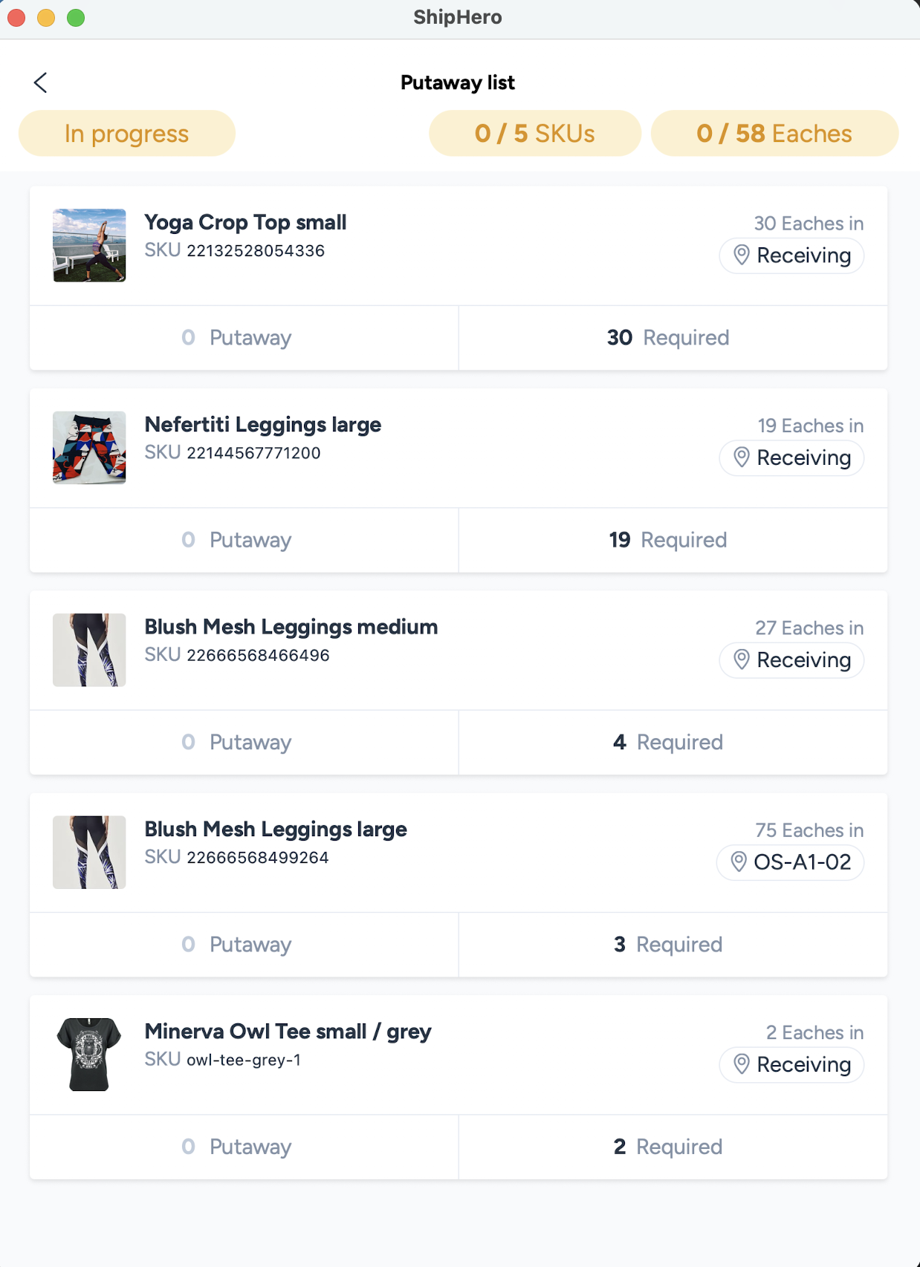Screen dimensions: 920x1267
Task: Open Minerva Owl Tee shirt image
Action: [x=89, y=1055]
